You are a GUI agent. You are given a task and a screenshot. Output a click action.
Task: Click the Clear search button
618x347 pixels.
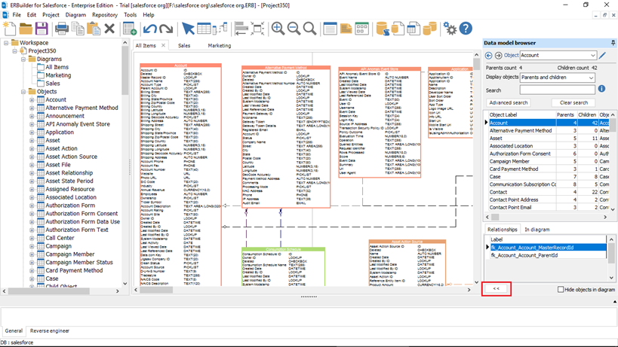click(x=573, y=102)
